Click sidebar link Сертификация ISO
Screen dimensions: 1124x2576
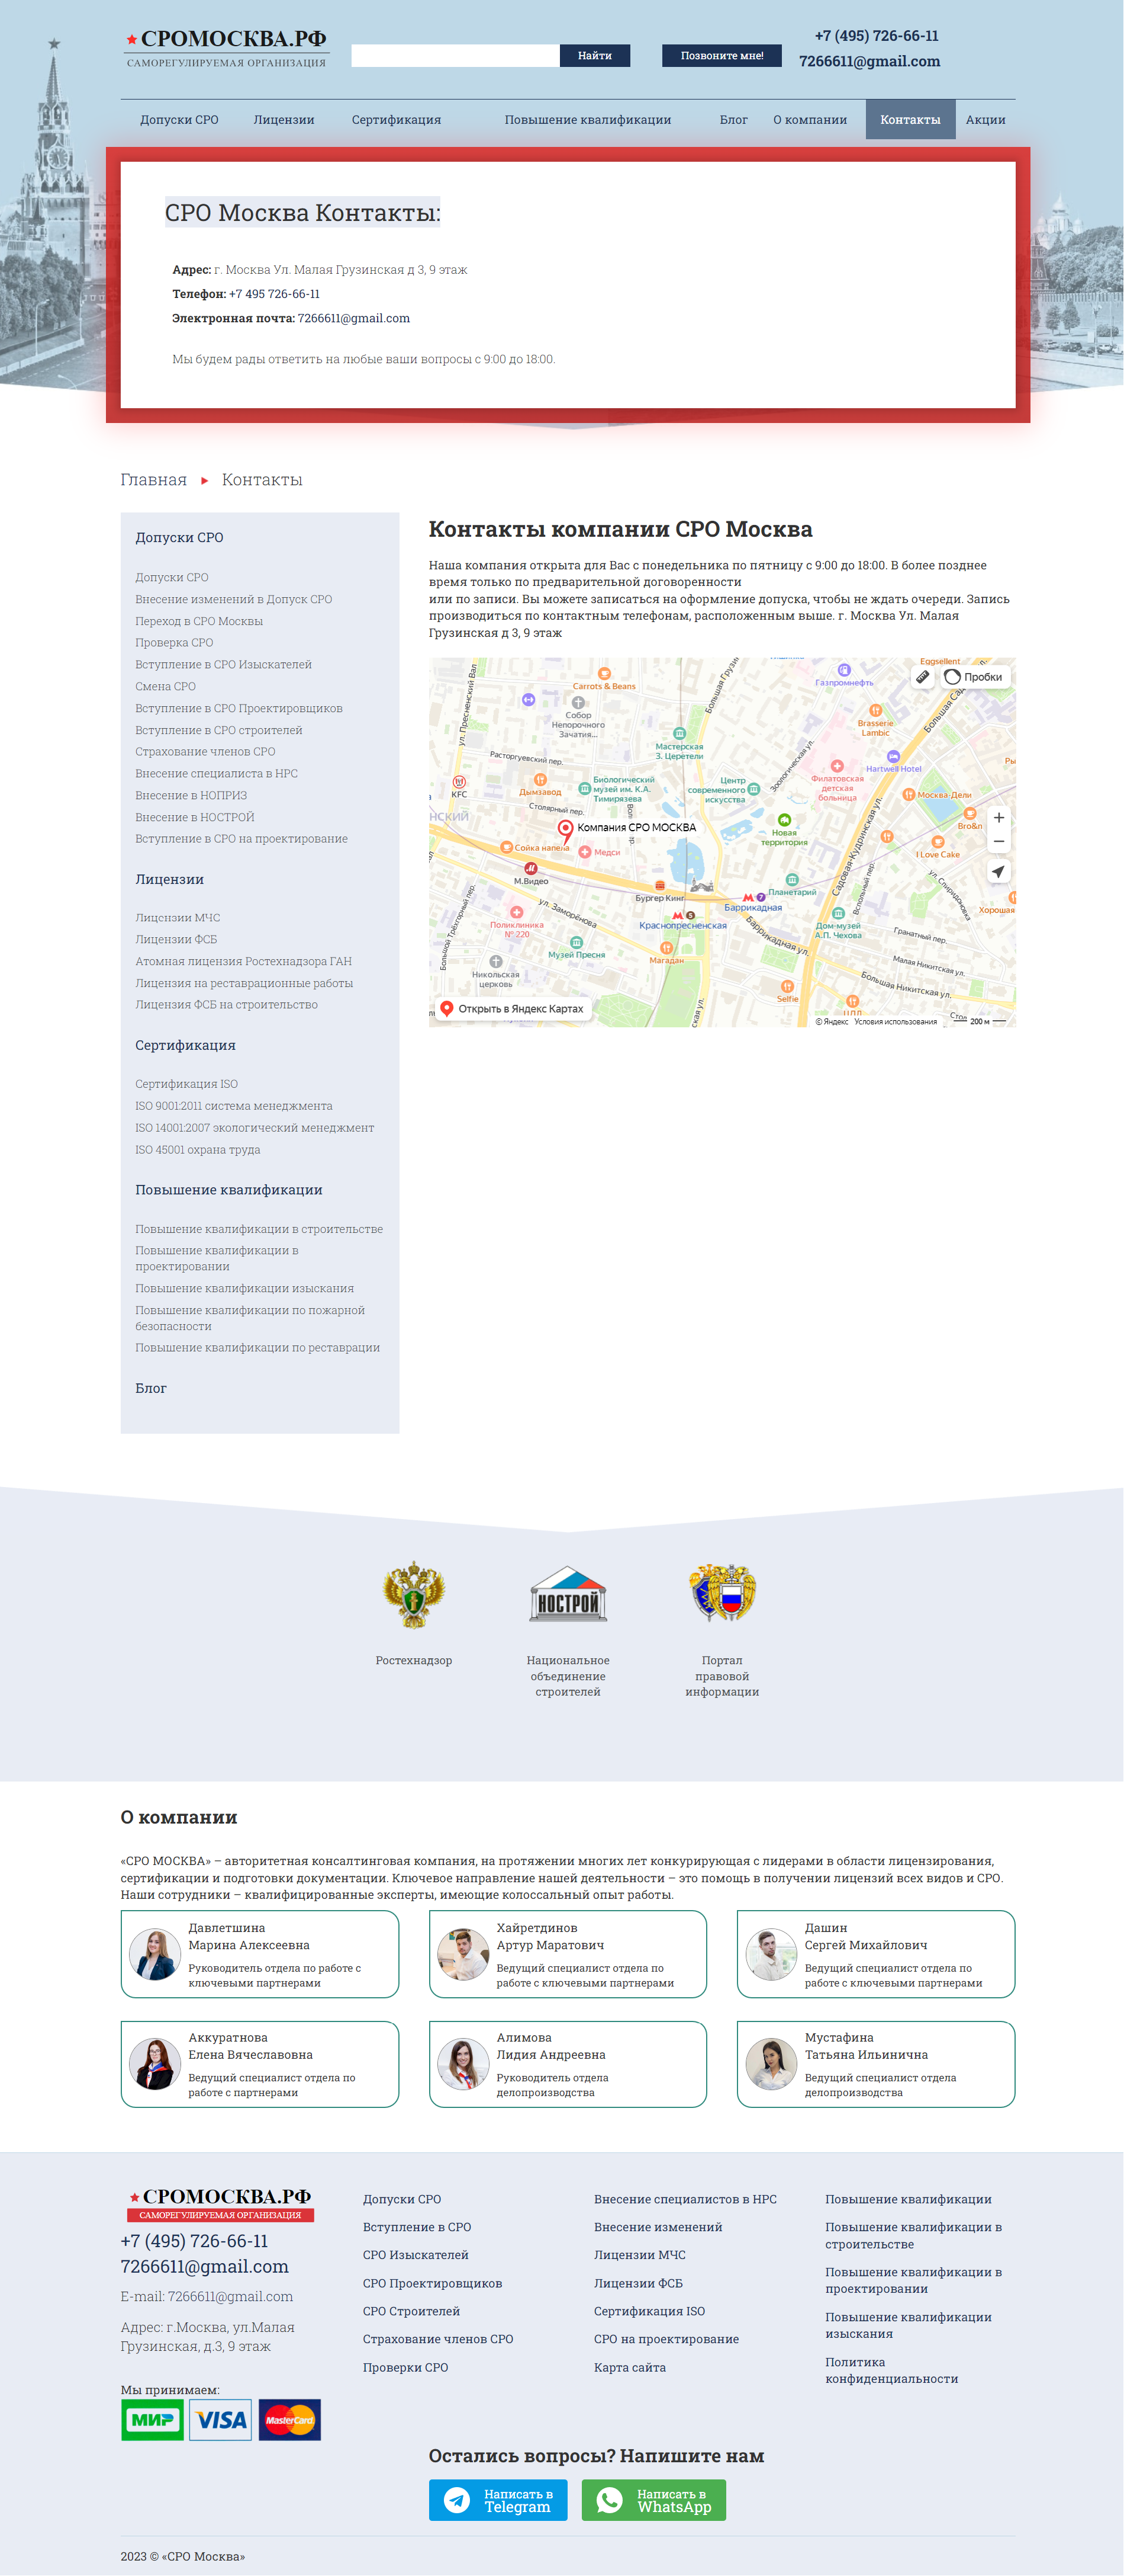point(187,1084)
